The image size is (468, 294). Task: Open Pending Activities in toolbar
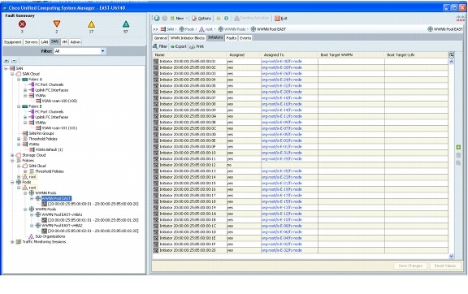click(252, 18)
